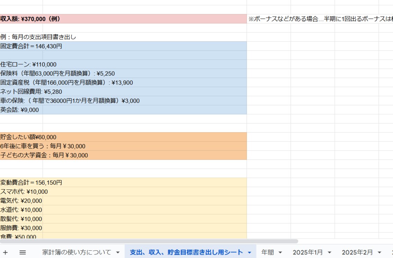Click the horizontal scrollbar thumb

[x=149, y=241]
